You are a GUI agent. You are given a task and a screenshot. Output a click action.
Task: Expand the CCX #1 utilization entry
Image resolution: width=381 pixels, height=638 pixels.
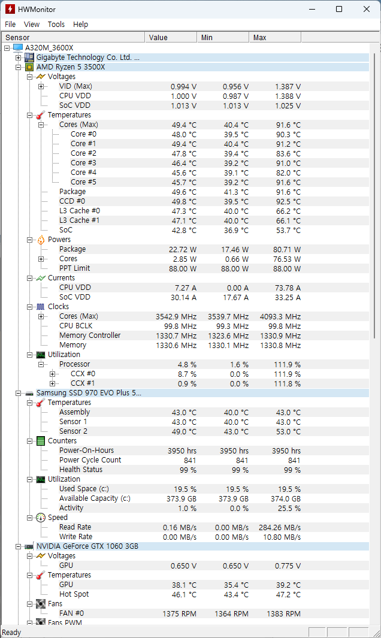tap(53, 383)
